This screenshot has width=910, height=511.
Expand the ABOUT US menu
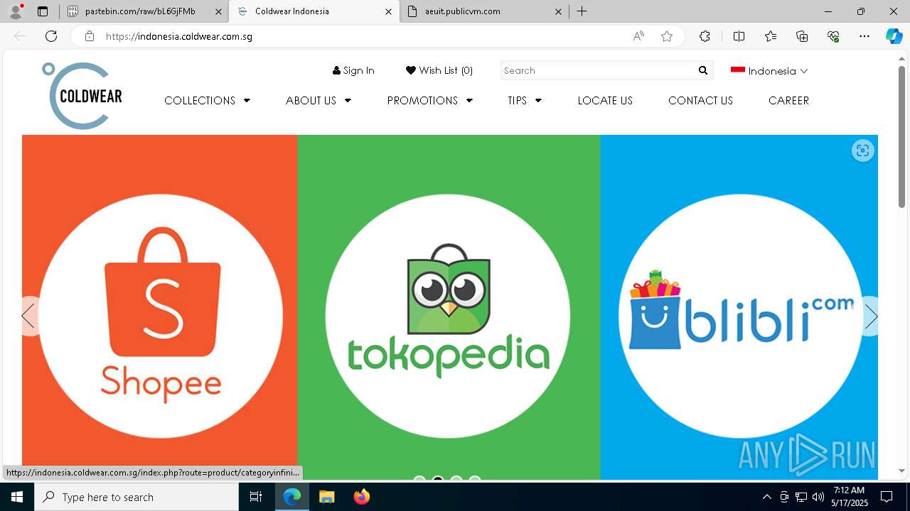(x=318, y=101)
